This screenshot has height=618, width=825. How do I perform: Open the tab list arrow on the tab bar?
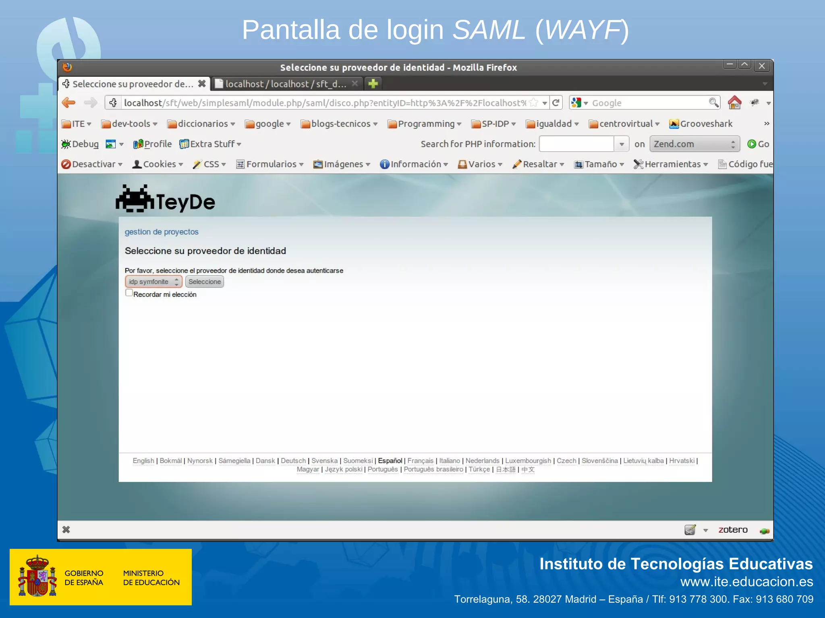coord(765,84)
